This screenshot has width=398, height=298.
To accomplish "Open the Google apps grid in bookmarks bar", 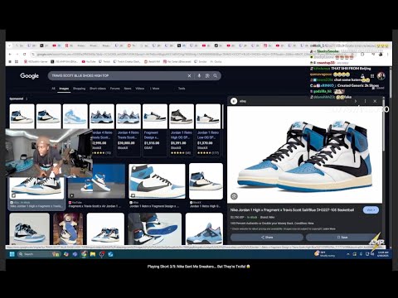I will click(x=17, y=61).
